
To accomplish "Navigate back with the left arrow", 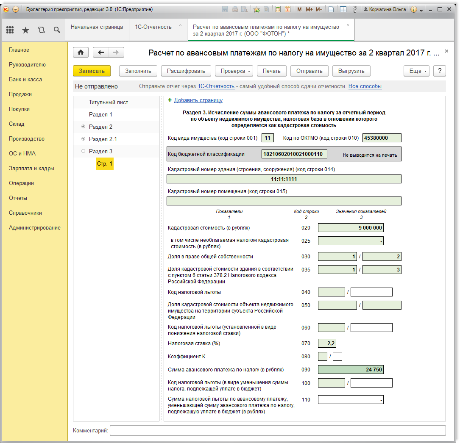I will pos(100,53).
